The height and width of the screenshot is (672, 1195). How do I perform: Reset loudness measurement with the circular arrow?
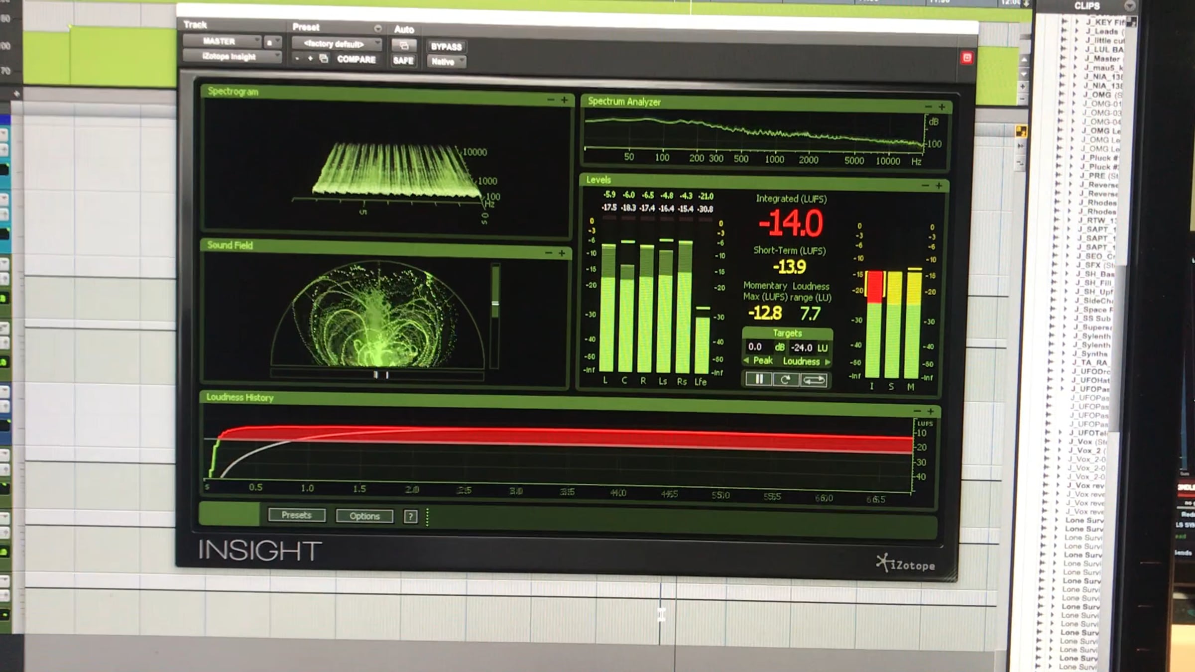click(785, 380)
